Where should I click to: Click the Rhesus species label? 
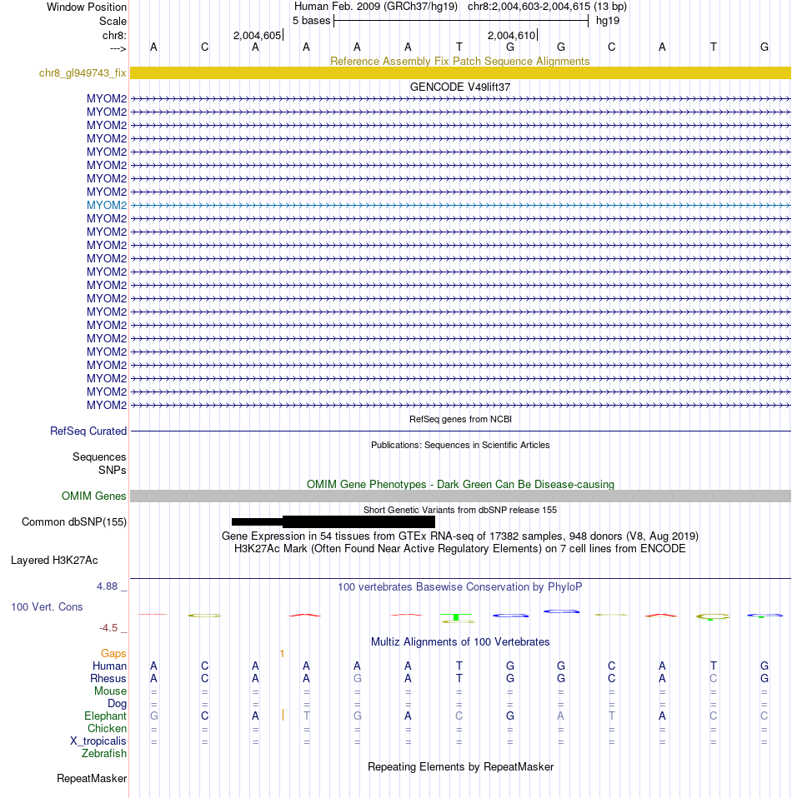[x=108, y=678]
